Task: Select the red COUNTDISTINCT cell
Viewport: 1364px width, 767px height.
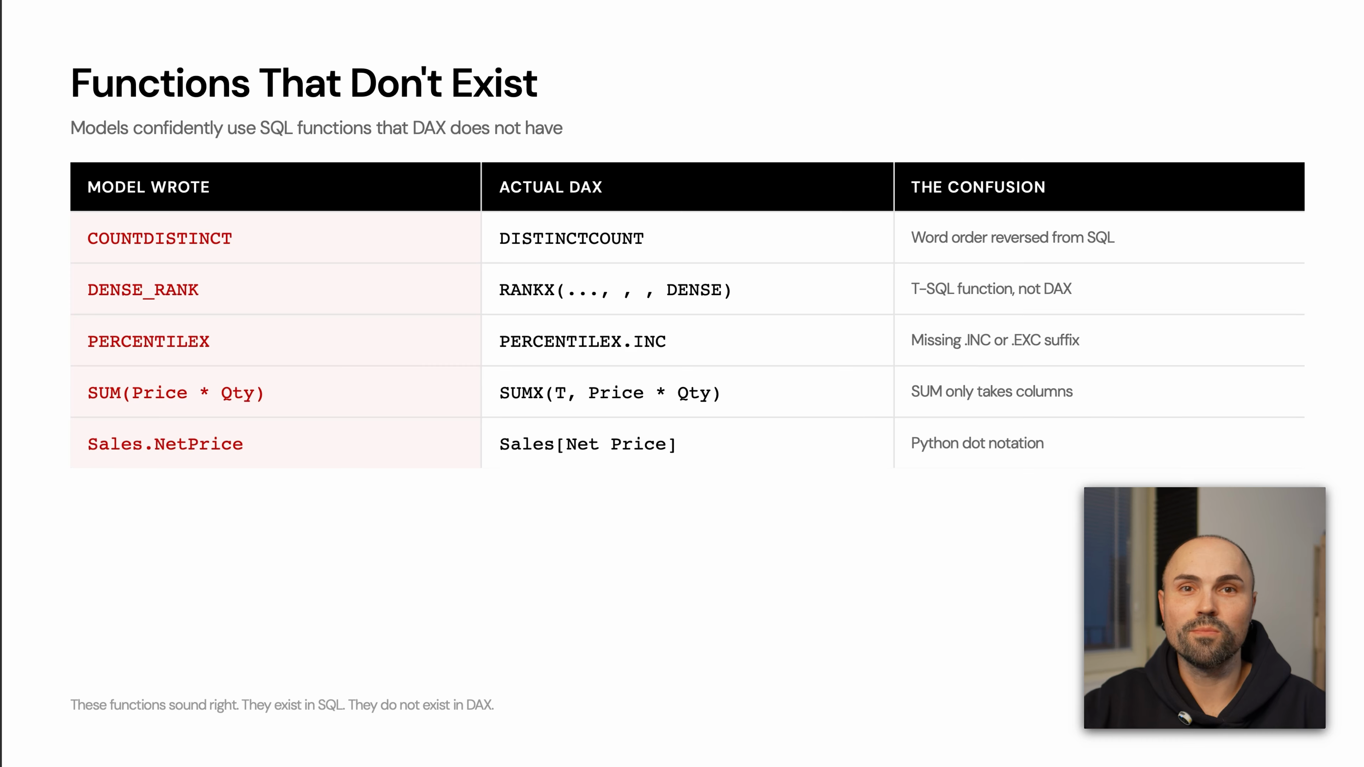Action: tap(159, 238)
